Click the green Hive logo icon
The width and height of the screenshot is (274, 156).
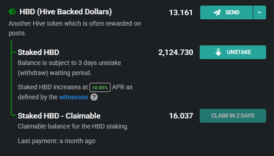point(12,12)
